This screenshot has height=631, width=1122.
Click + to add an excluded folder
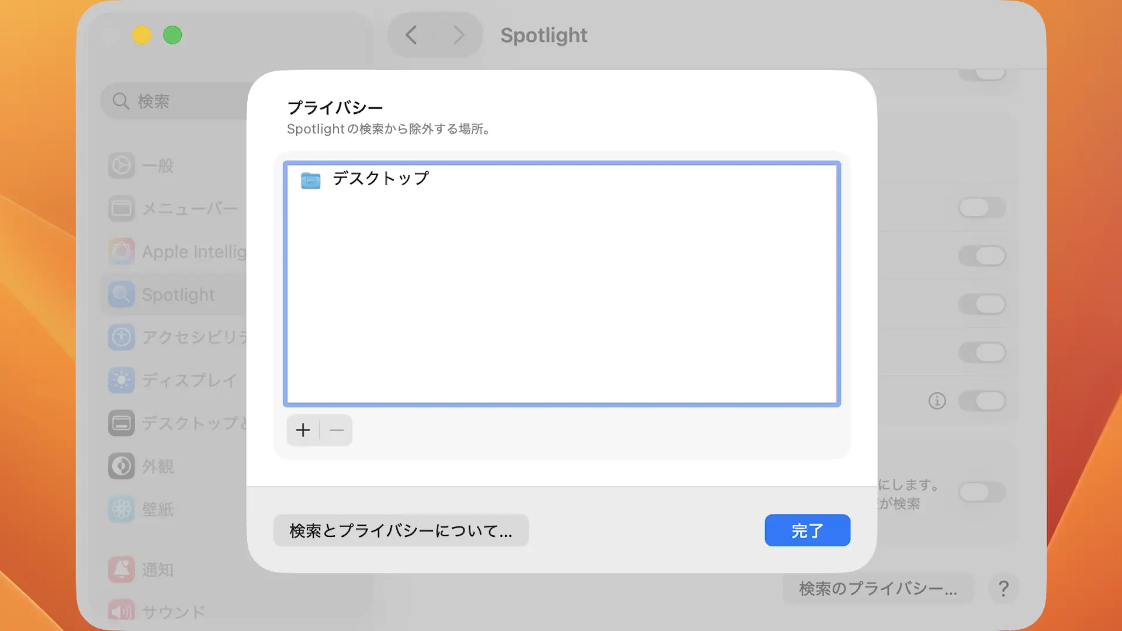pyautogui.click(x=303, y=431)
